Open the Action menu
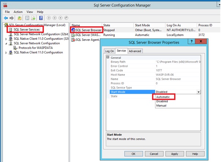The image size is (221, 162). (x=18, y=12)
